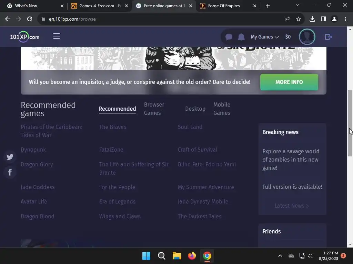Open the $0 account balance
353x264 pixels.
pos(288,37)
